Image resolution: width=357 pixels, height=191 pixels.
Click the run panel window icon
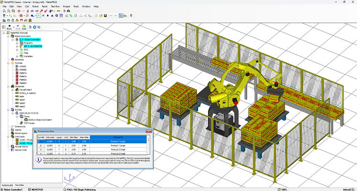pos(61,16)
